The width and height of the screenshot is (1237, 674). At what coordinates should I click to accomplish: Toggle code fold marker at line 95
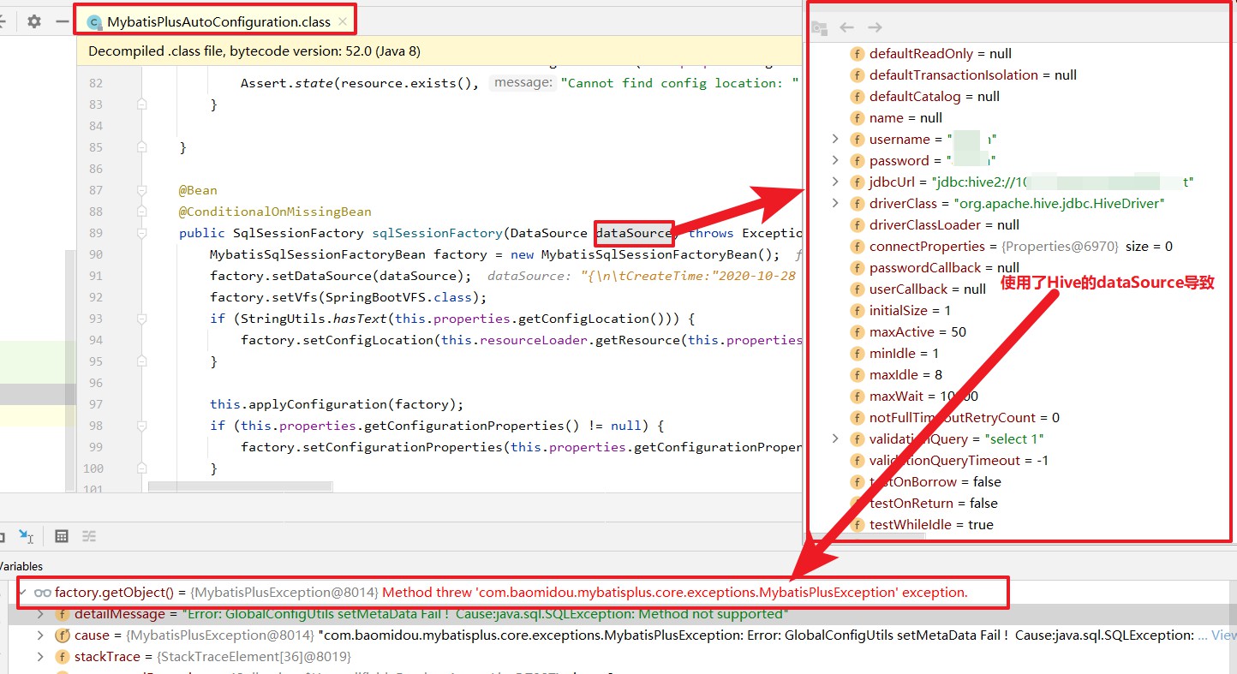141,361
